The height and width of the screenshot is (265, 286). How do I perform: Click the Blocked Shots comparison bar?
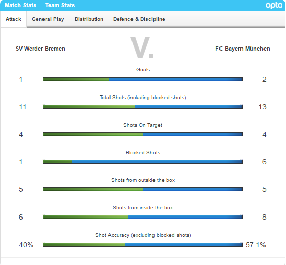pyautogui.click(x=143, y=162)
